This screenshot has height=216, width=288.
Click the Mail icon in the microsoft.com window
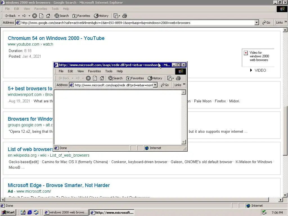pyautogui.click(x=169, y=78)
